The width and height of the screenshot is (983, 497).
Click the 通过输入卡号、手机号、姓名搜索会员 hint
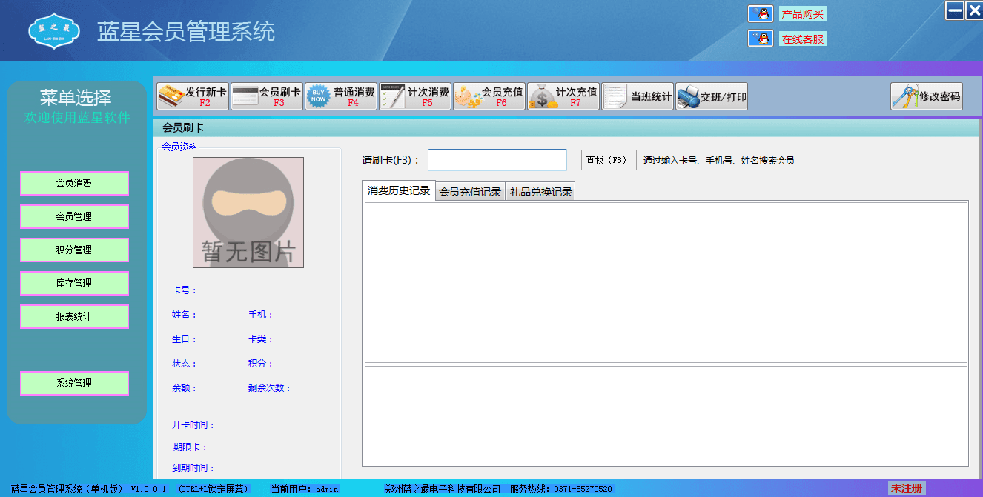tap(719, 160)
